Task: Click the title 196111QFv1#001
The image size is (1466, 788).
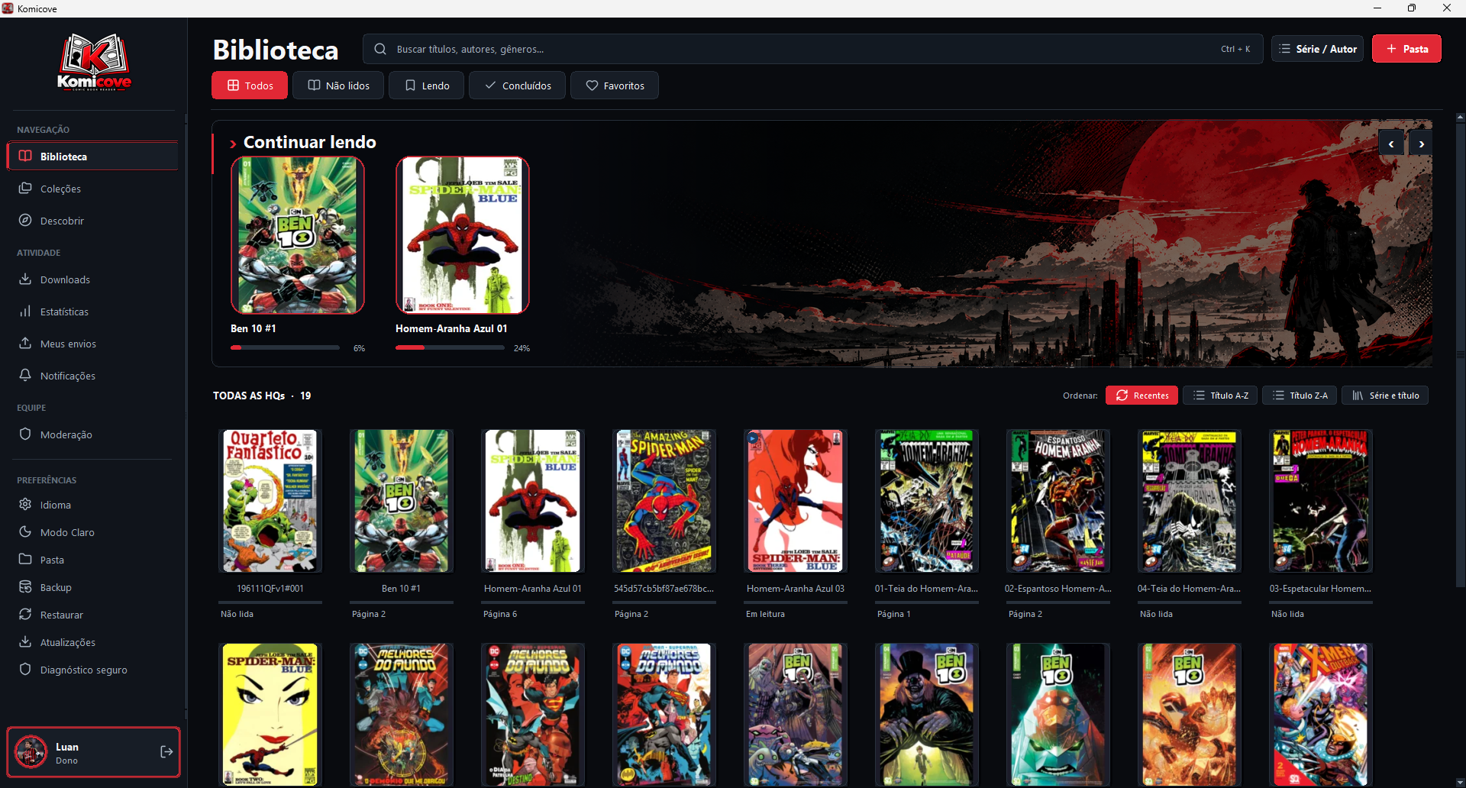Action: pos(270,589)
